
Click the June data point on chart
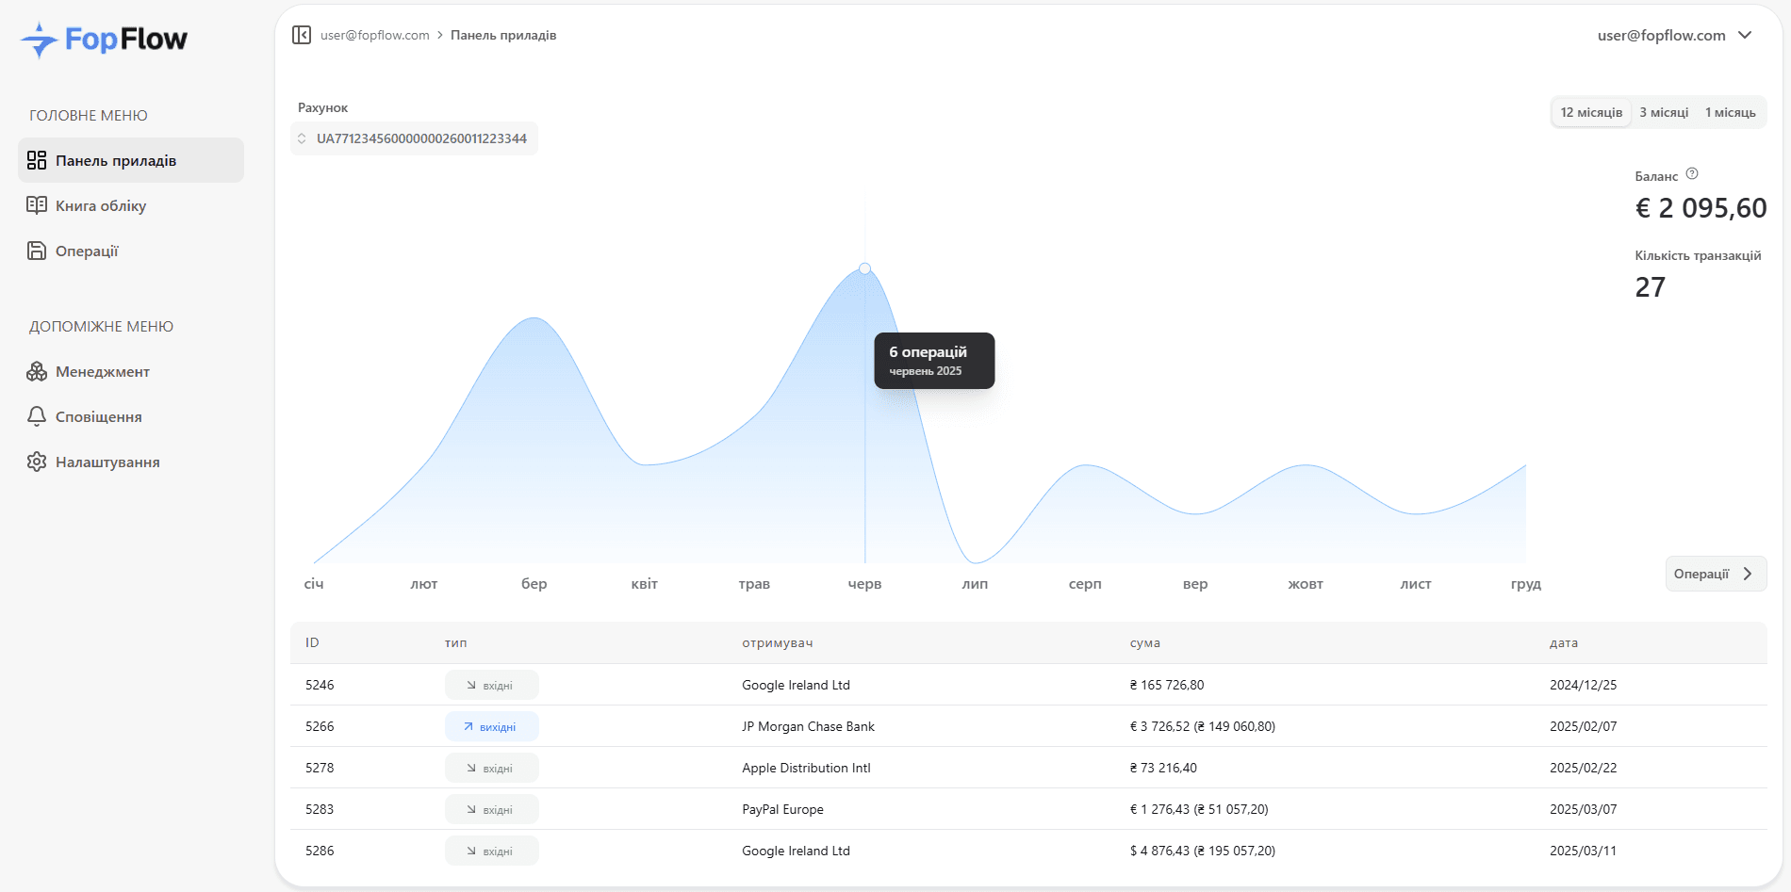[864, 268]
